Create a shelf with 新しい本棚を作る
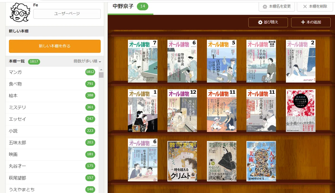The width and height of the screenshot is (335, 193). (x=55, y=46)
